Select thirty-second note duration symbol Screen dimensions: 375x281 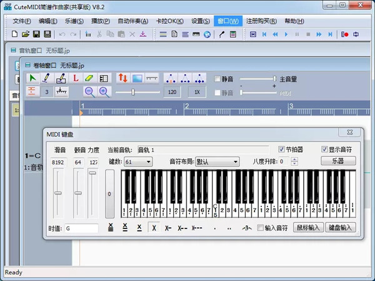(x=111, y=227)
